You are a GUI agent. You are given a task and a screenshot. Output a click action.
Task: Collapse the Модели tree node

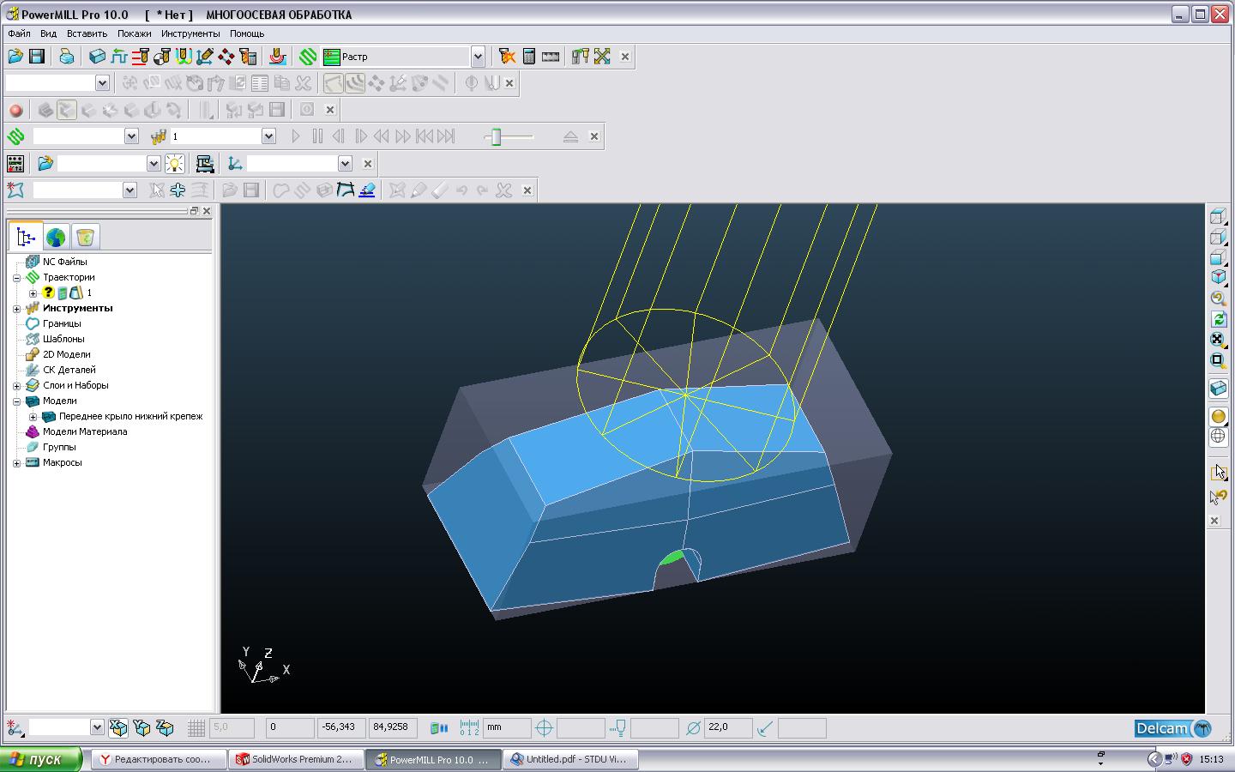16,401
